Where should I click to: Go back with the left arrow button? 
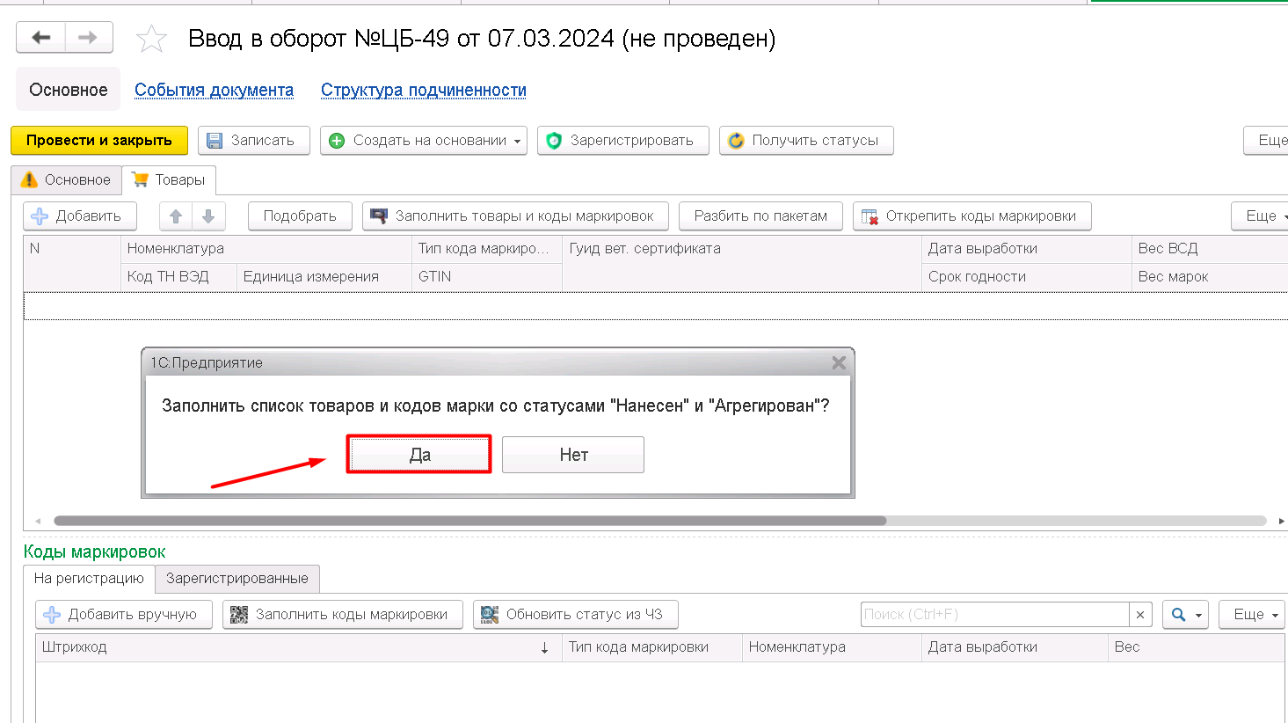tap(40, 38)
